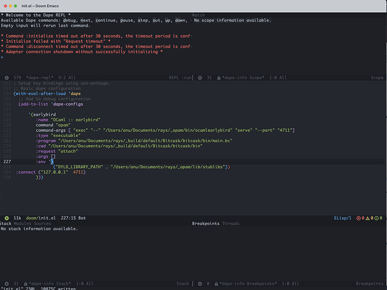Switch to the Sources tab

42,223
